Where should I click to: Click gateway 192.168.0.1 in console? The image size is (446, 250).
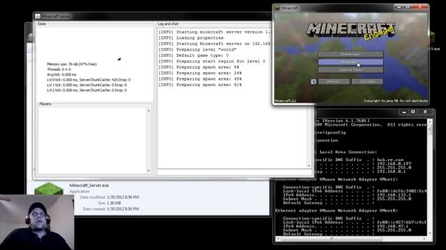click(392, 172)
